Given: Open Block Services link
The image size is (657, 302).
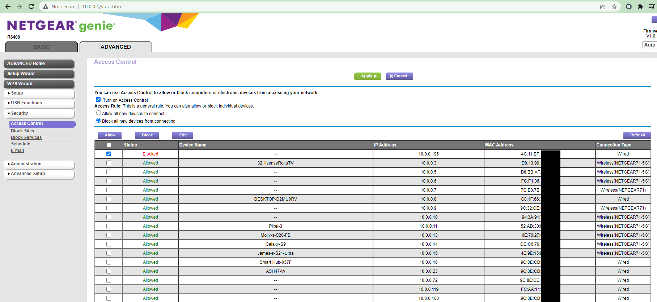Looking at the screenshot, I should point(26,137).
